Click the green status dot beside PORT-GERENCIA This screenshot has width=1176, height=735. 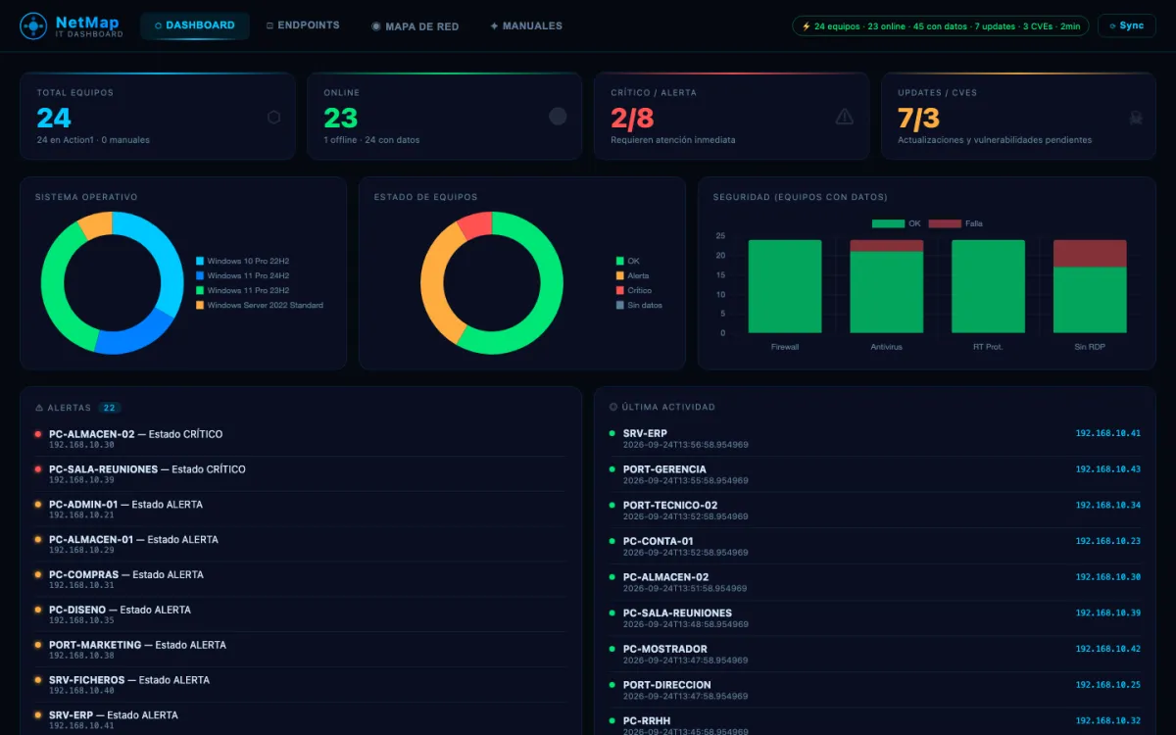click(x=612, y=469)
